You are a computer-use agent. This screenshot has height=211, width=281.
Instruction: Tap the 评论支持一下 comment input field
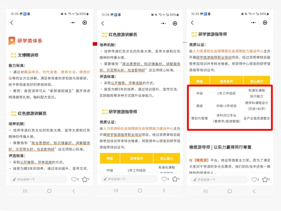(32, 179)
